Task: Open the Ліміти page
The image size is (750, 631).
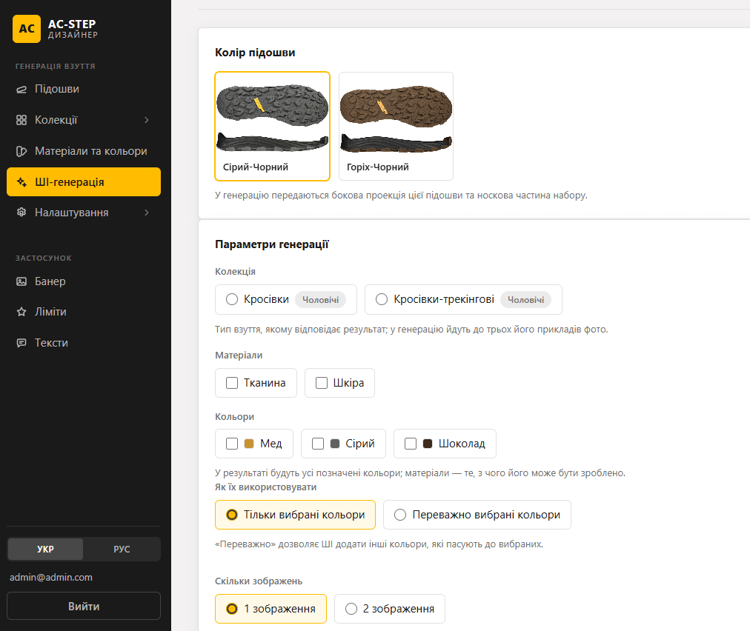Action: click(84, 312)
